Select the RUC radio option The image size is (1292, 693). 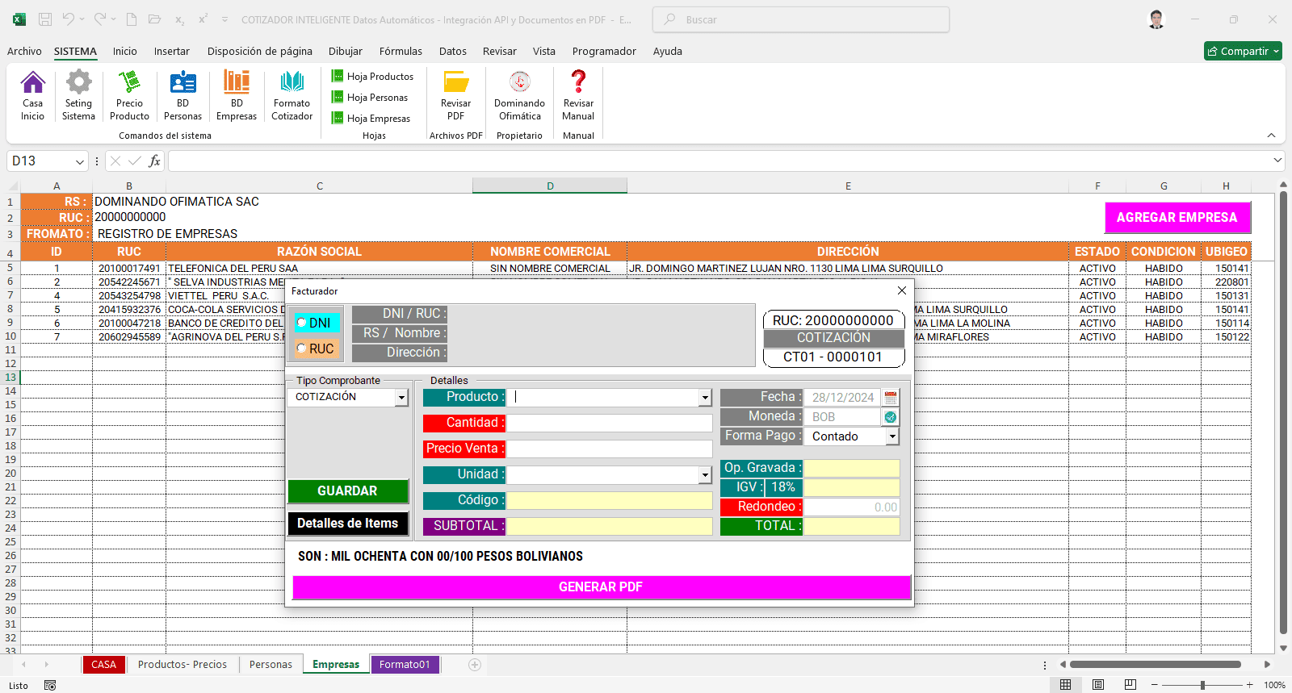316,349
